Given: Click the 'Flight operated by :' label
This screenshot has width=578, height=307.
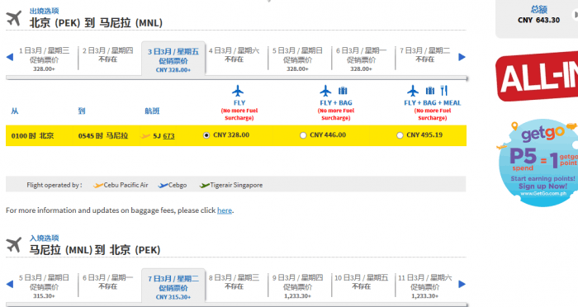Looking at the screenshot, I should point(54,186).
